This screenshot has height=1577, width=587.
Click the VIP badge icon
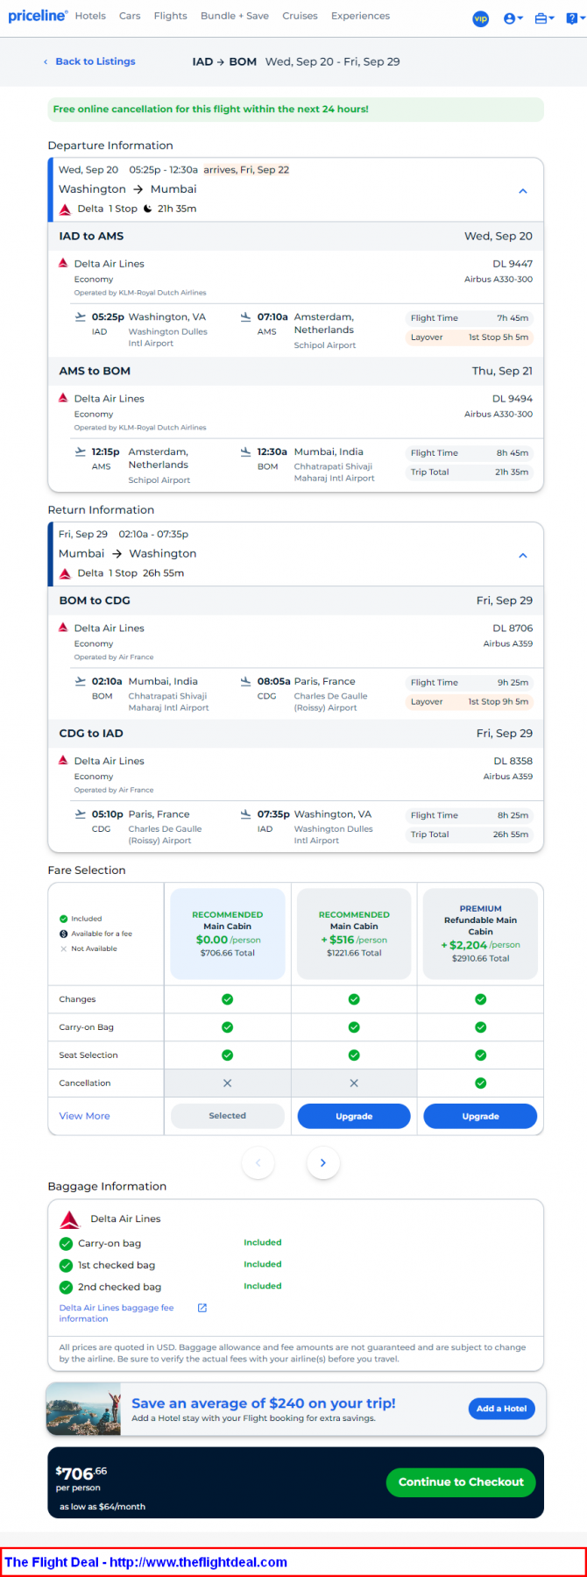coord(480,18)
